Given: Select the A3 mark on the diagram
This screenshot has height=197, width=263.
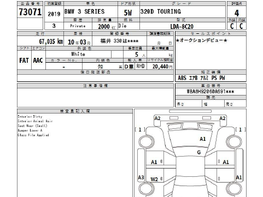Looking at the screenshot, I should tap(141, 177).
